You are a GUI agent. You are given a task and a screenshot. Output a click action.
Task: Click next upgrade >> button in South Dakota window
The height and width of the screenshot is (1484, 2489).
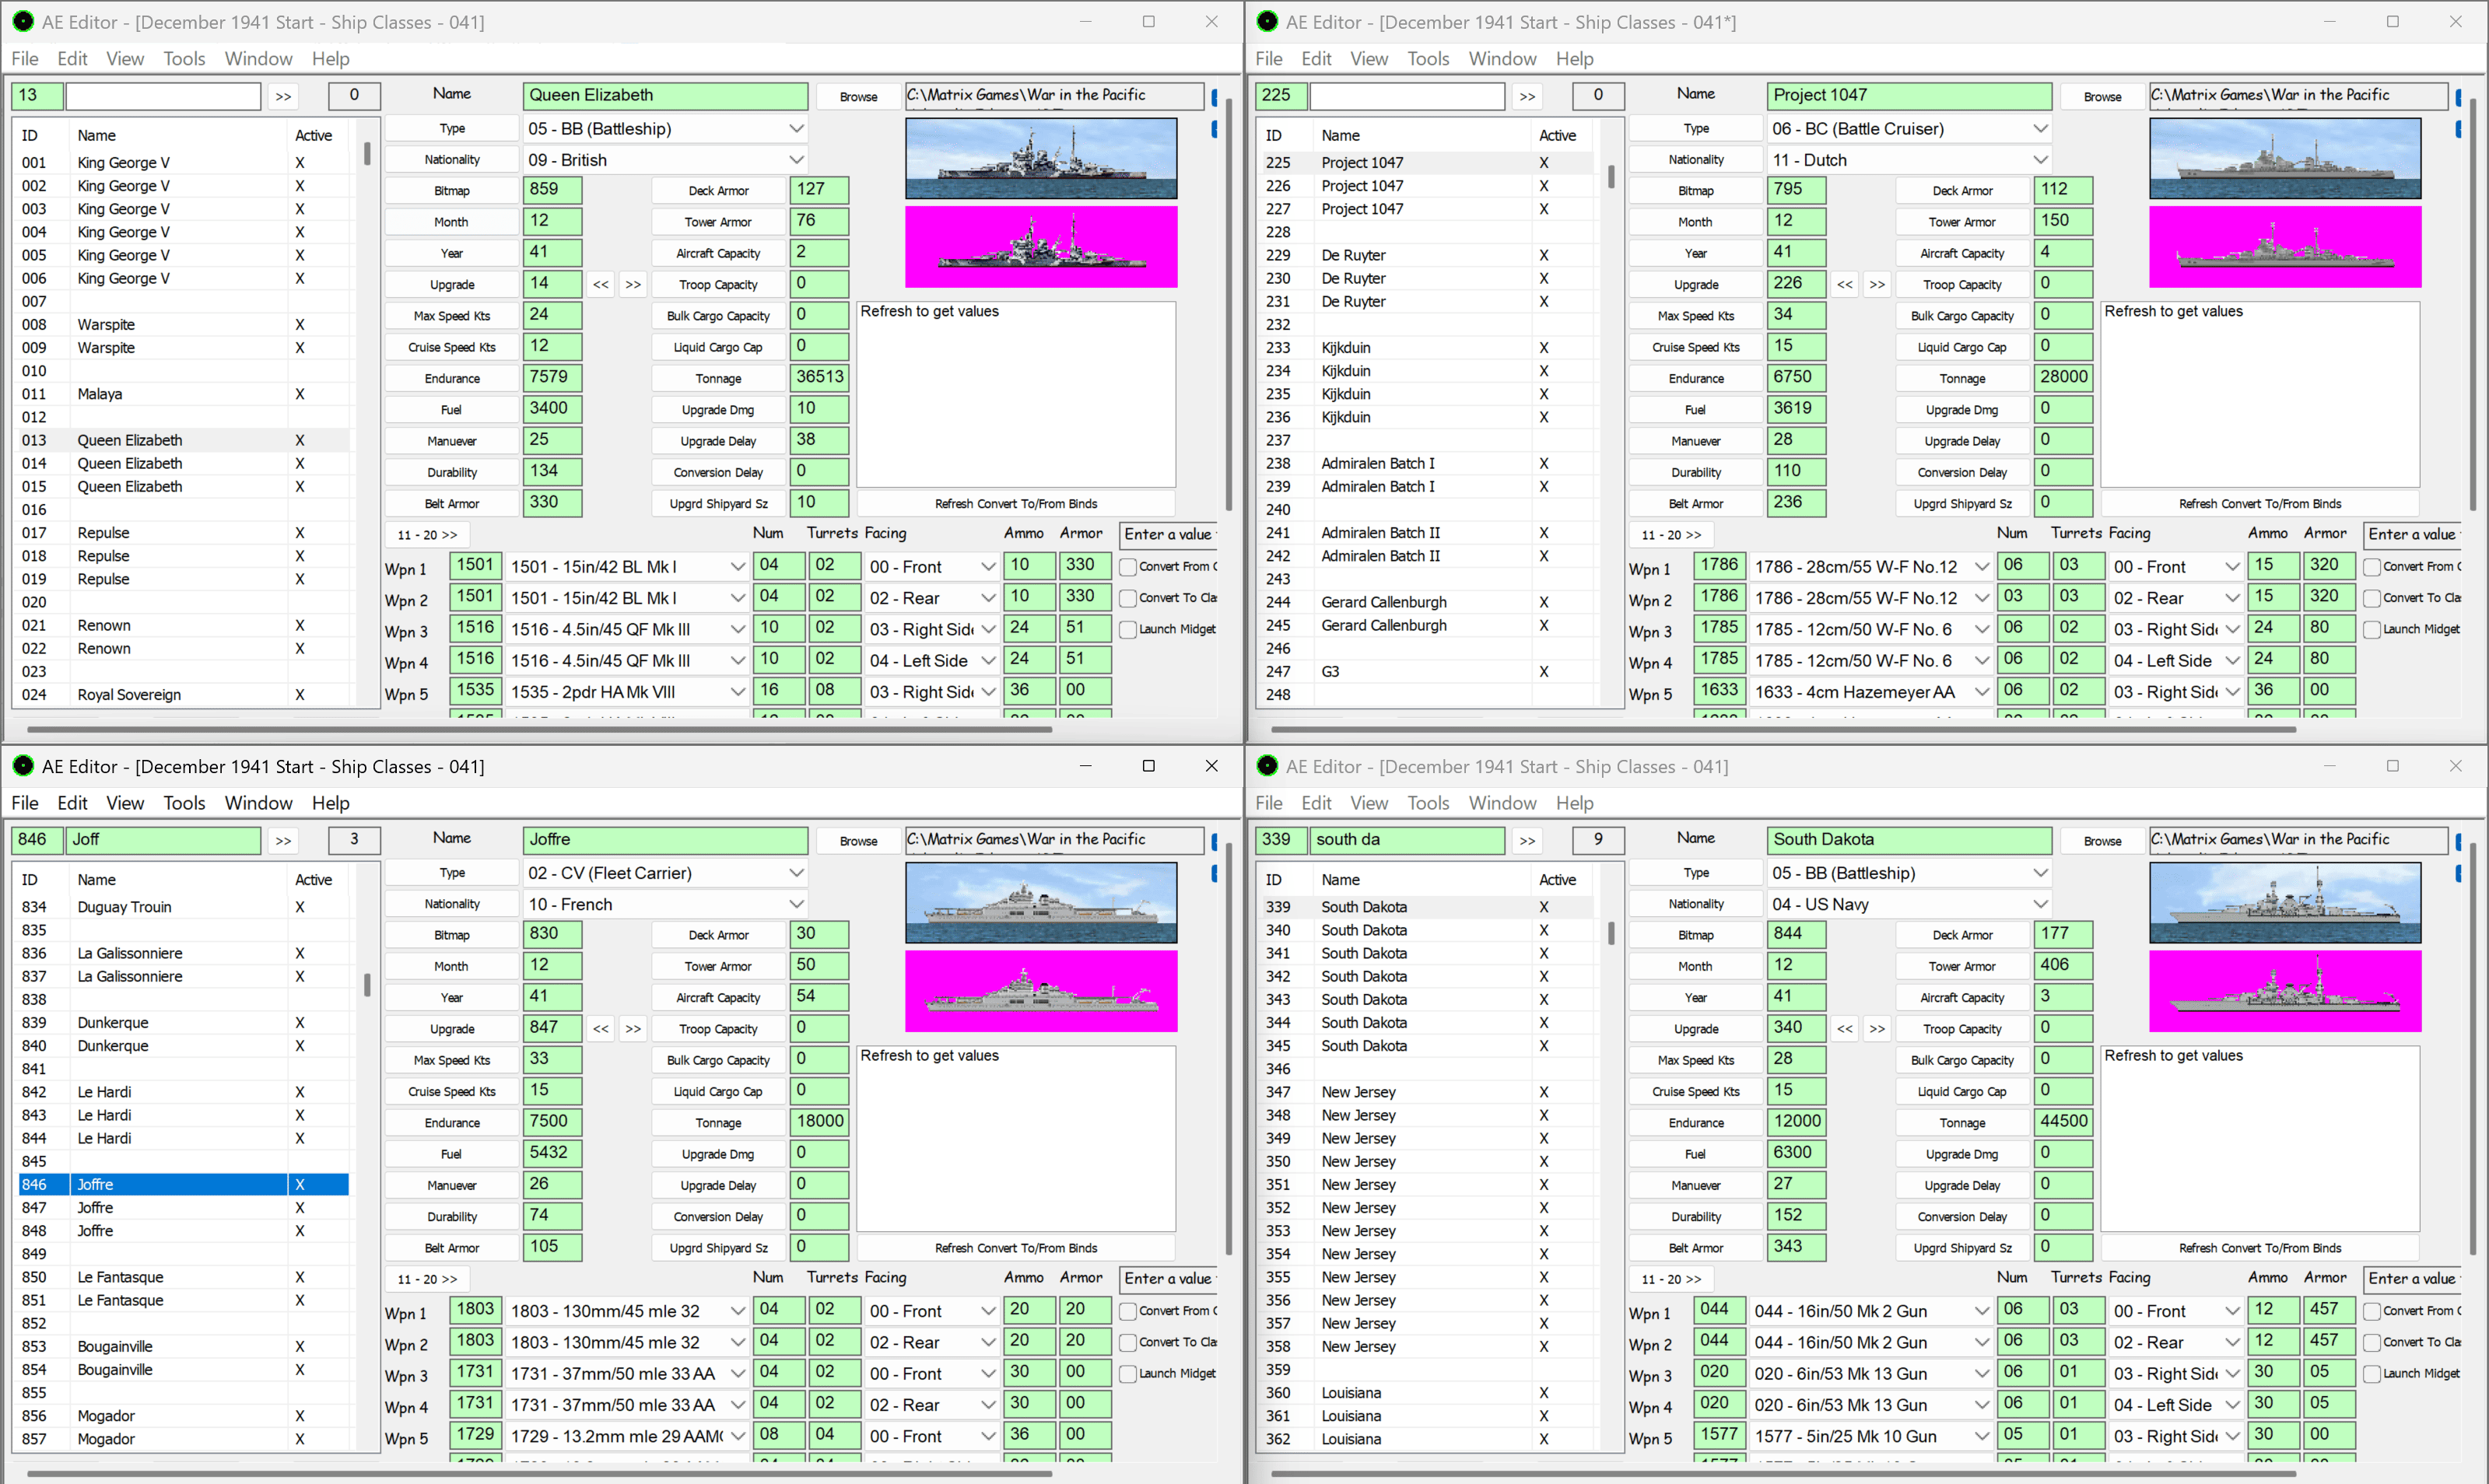tap(1877, 1028)
